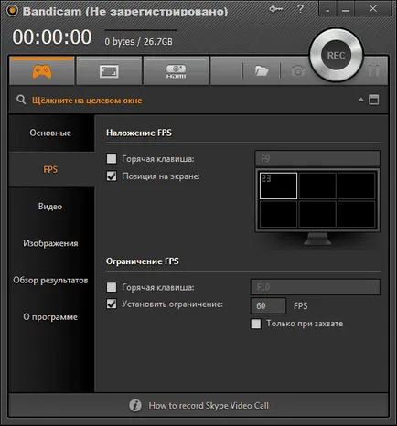The image size is (397, 426).
Task: Select top-right FPS overlay position cell
Action: (x=357, y=186)
